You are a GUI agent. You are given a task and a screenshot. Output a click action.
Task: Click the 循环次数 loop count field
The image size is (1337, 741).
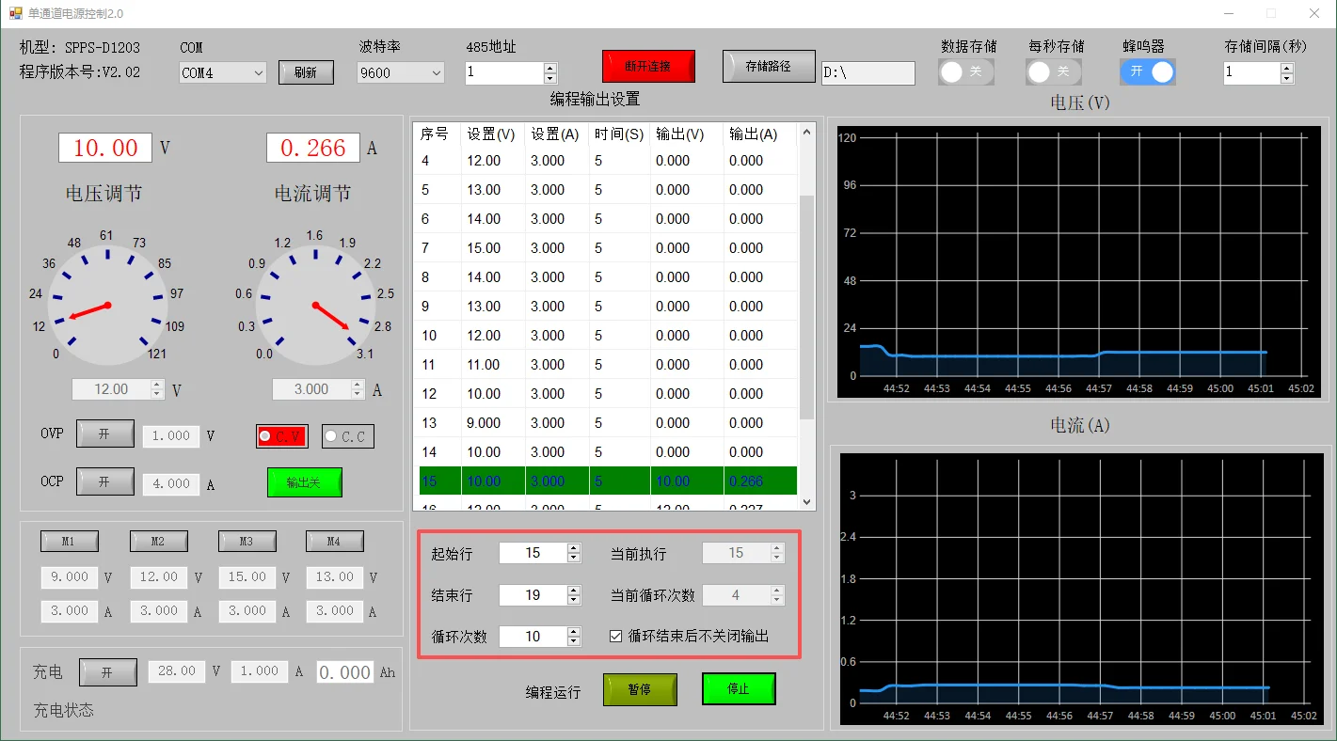click(533, 637)
